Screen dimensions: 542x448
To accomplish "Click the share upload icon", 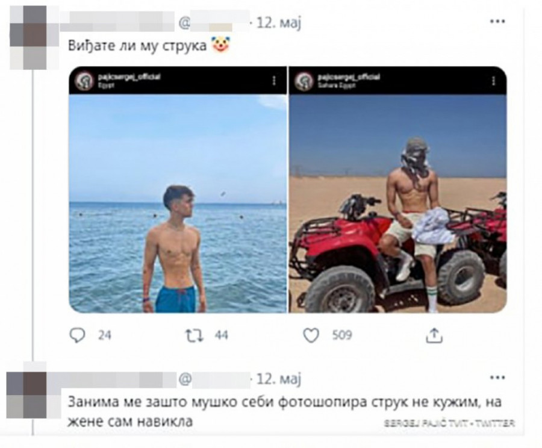I will pyautogui.click(x=434, y=335).
